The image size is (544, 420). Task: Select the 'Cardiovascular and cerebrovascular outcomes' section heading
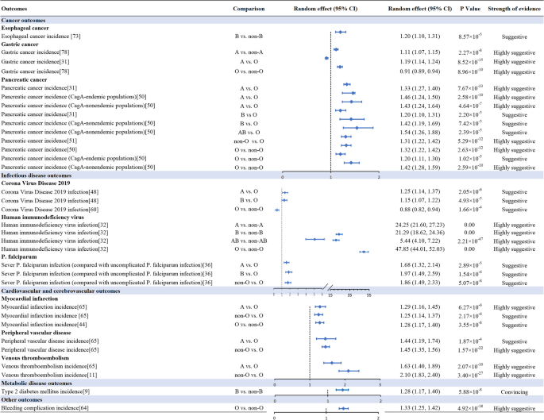(x=60, y=291)
